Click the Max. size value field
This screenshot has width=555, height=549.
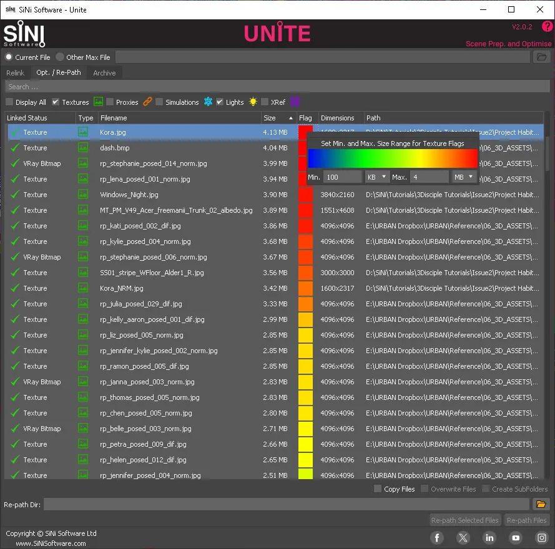429,177
